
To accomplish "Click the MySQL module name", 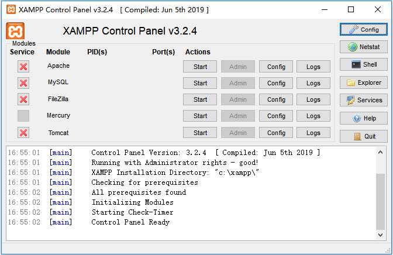I will click(x=58, y=82).
